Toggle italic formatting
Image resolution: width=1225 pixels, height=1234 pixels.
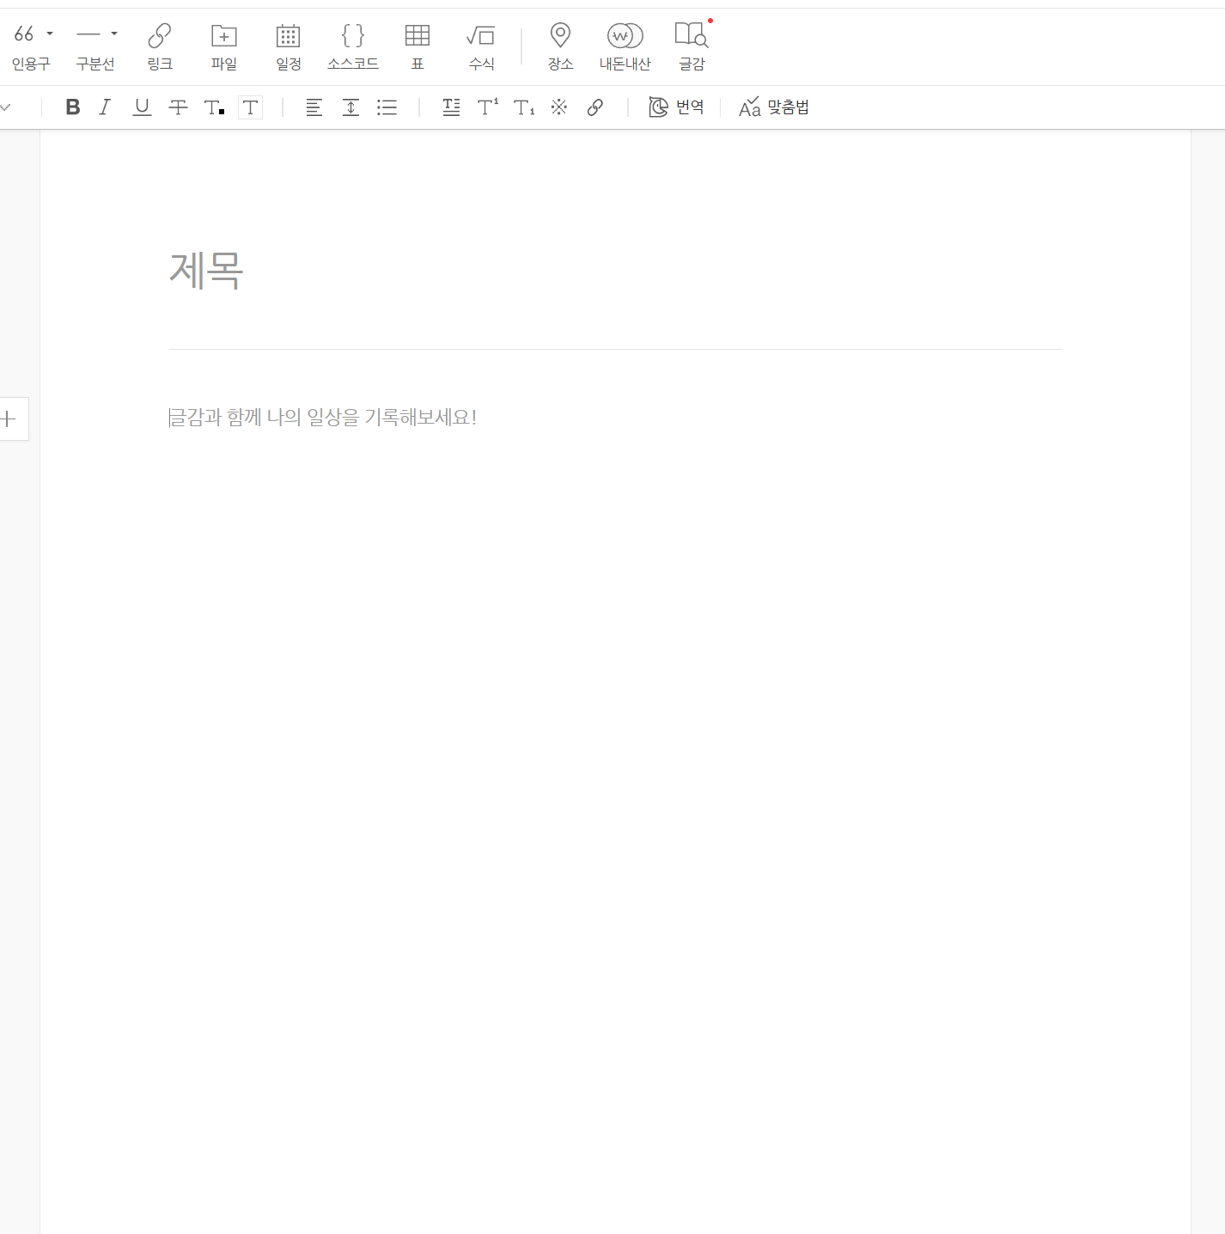(105, 107)
